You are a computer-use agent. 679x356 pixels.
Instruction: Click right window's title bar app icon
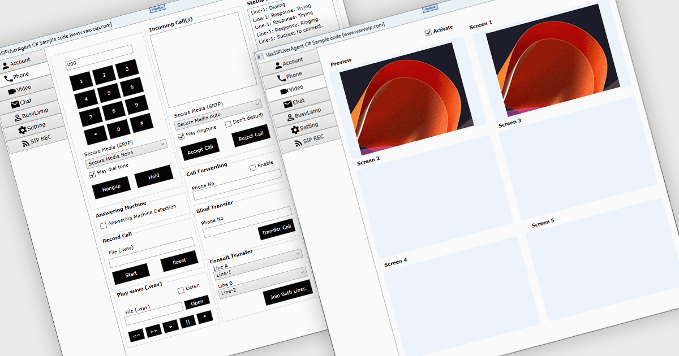(260, 55)
